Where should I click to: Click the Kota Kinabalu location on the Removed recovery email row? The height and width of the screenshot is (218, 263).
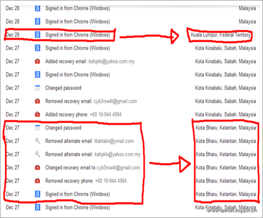[x=225, y=101]
